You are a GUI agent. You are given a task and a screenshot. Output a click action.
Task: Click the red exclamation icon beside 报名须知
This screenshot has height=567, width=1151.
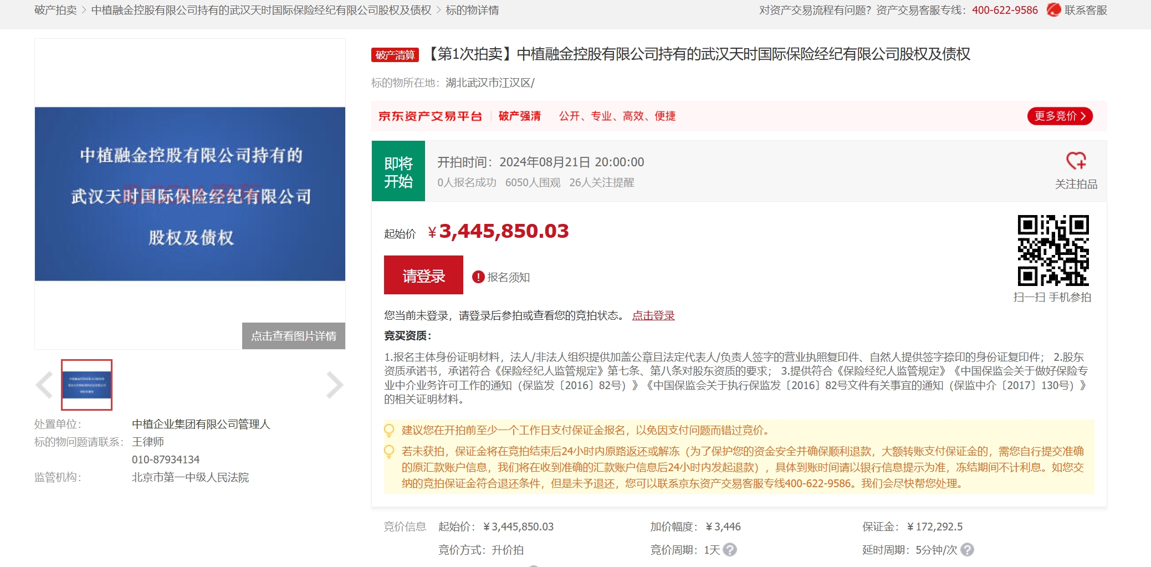(x=478, y=277)
